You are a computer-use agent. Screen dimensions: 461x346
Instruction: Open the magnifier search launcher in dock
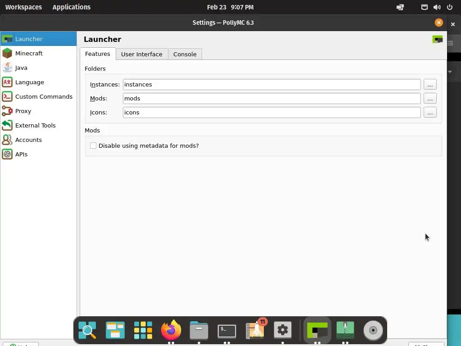pyautogui.click(x=87, y=330)
